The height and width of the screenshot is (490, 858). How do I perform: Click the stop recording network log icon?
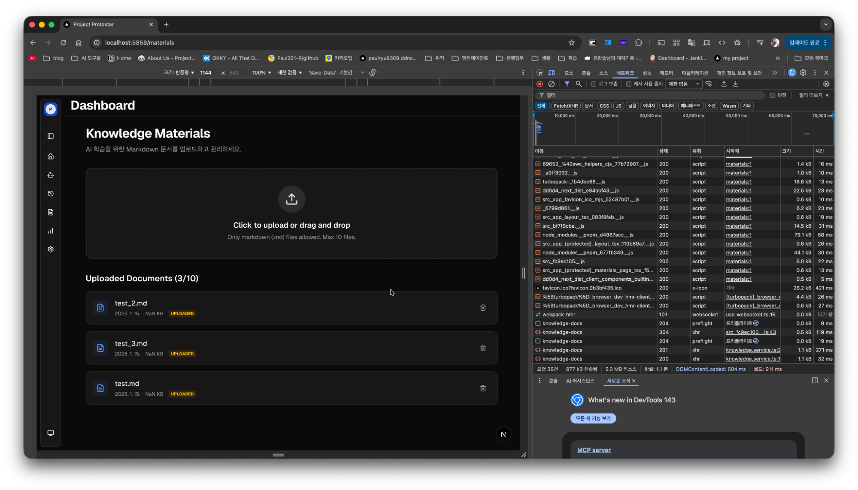(x=540, y=84)
